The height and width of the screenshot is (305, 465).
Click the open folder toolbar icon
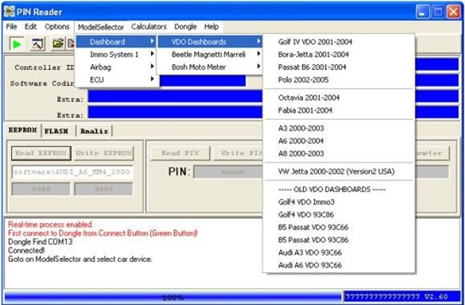pyautogui.click(x=58, y=44)
